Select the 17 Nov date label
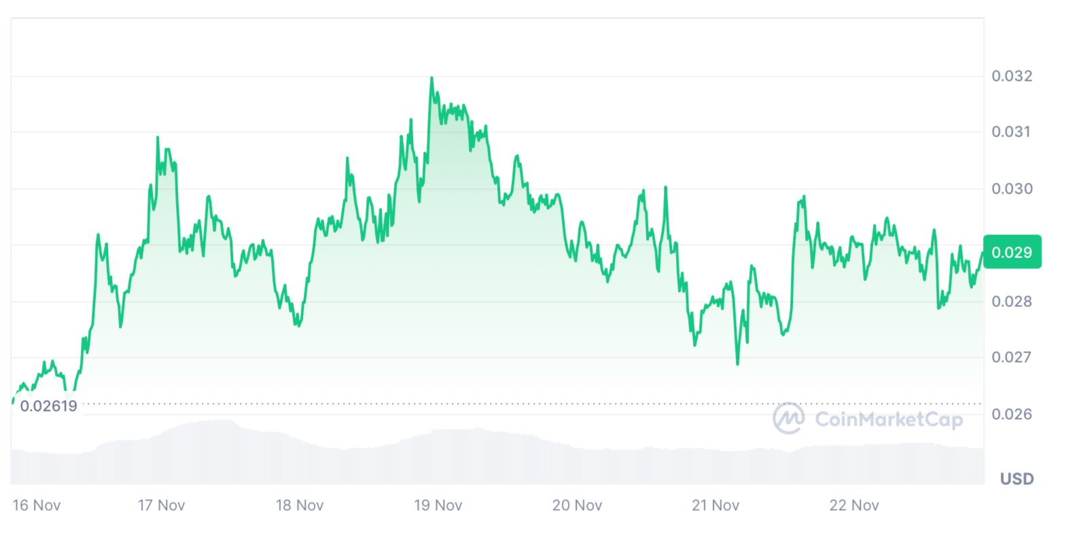The width and height of the screenshot is (1083, 542). click(161, 505)
